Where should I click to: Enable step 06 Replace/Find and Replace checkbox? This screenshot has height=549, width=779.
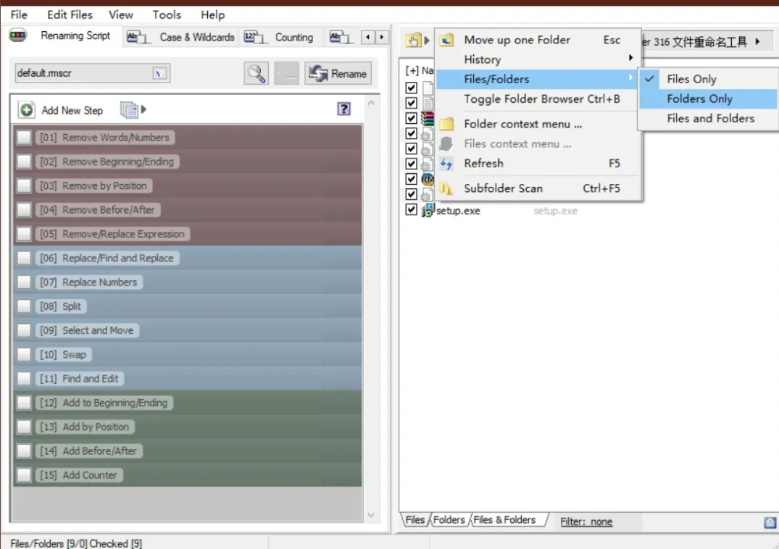[x=24, y=258]
